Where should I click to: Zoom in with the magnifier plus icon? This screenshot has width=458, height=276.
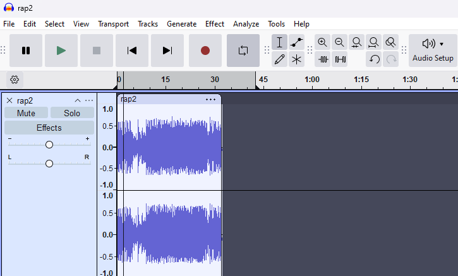pyautogui.click(x=323, y=42)
